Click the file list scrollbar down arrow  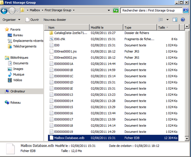(187, 138)
